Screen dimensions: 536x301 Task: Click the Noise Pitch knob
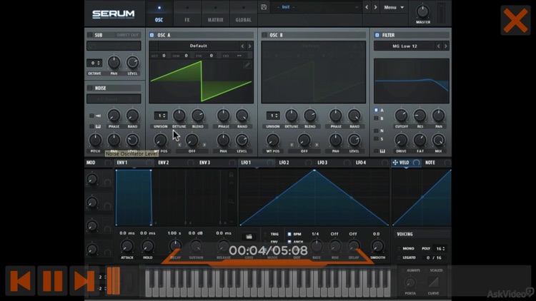click(x=95, y=141)
